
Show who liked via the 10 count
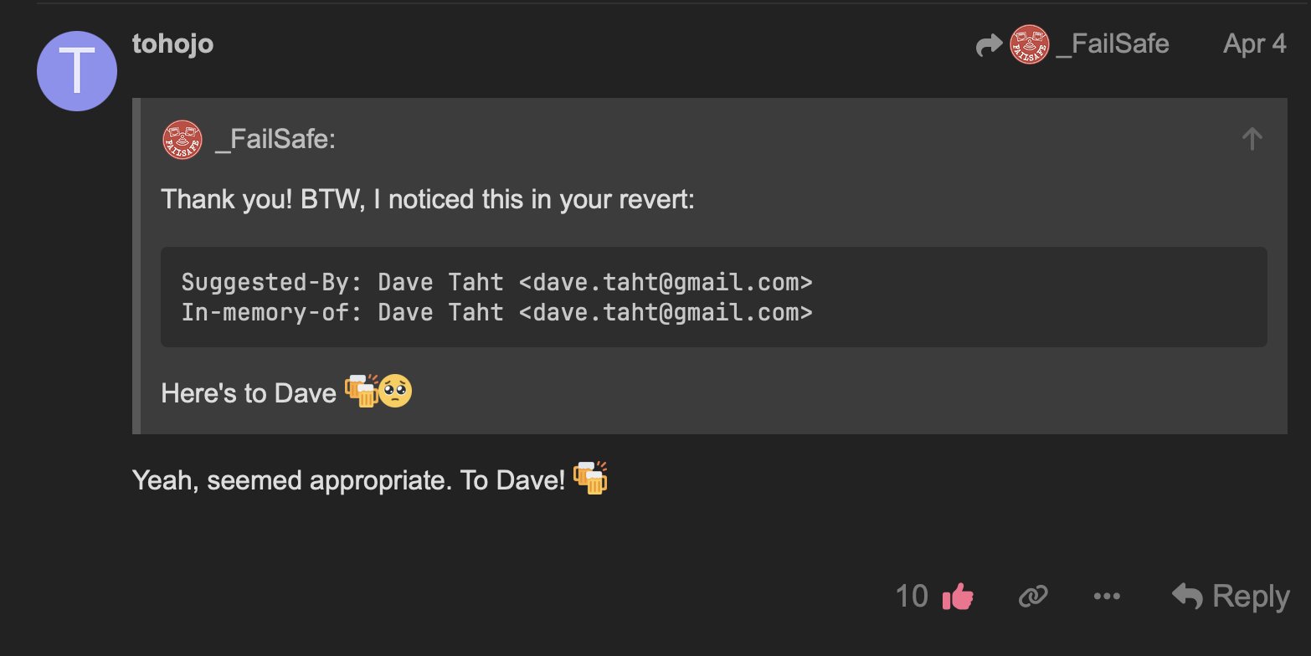click(912, 597)
